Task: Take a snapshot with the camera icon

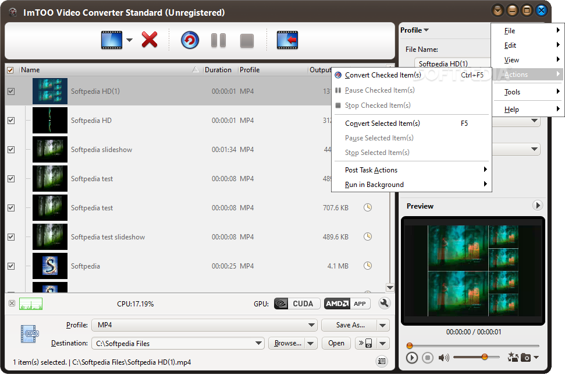Action: 526,358
